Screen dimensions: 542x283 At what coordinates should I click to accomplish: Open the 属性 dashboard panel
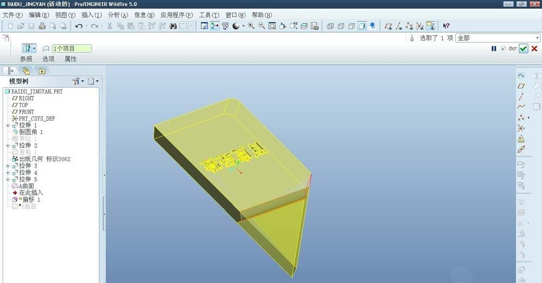click(70, 59)
